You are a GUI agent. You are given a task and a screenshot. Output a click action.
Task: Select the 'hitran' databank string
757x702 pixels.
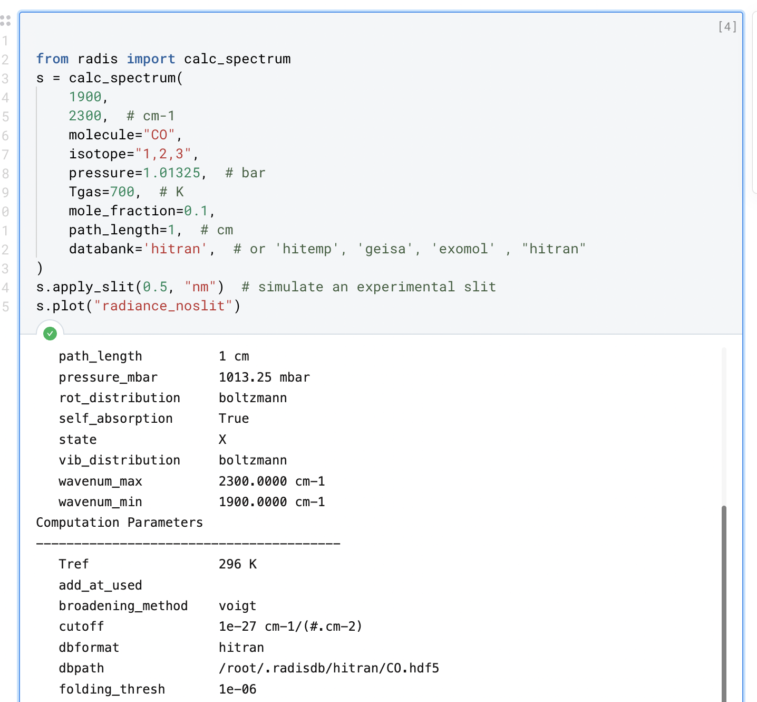[176, 249]
